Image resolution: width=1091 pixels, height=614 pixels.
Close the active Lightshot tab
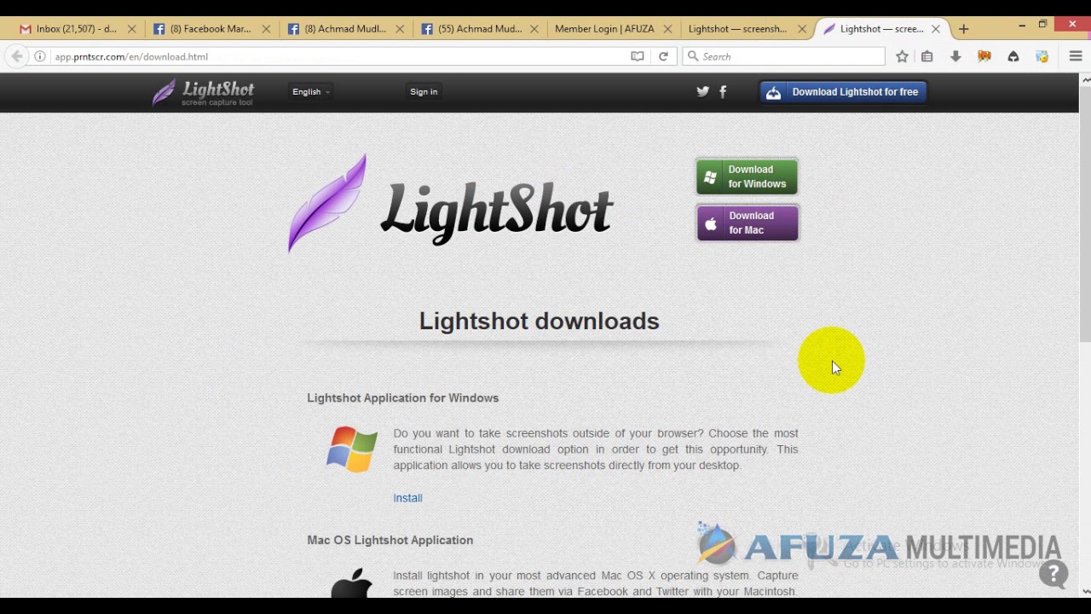pos(936,29)
